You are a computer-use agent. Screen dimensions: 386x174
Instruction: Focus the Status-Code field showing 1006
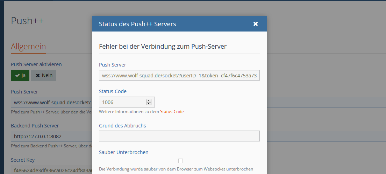point(122,102)
